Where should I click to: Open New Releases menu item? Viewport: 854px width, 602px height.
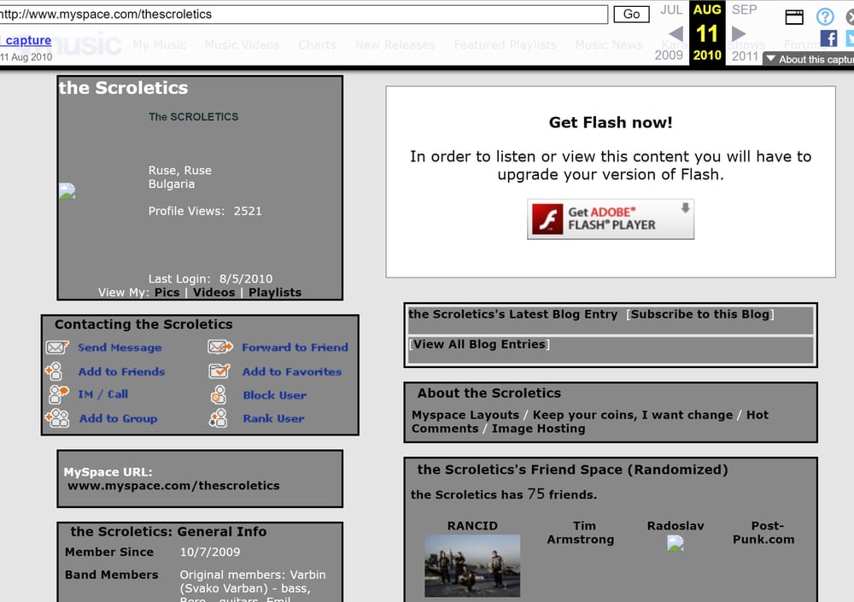[395, 44]
